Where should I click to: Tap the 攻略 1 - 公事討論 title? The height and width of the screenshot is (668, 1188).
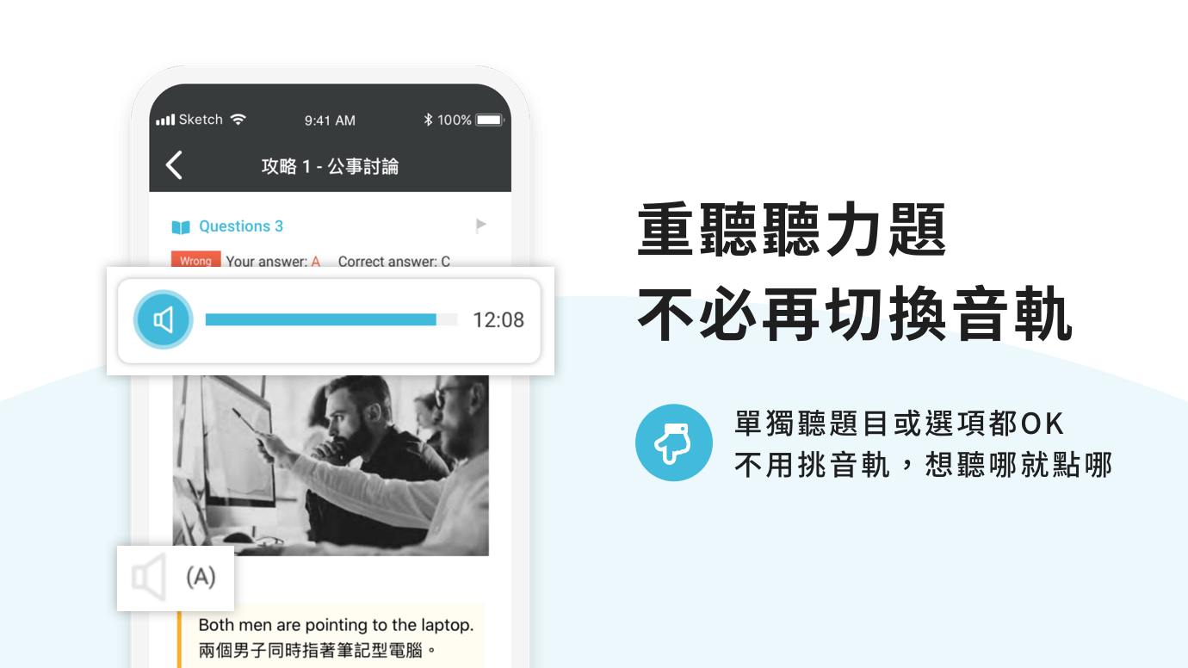(x=331, y=166)
